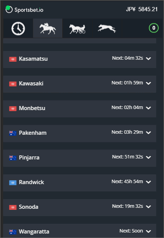Expand the Monbetsu chevron arrow

(x=148, y=108)
